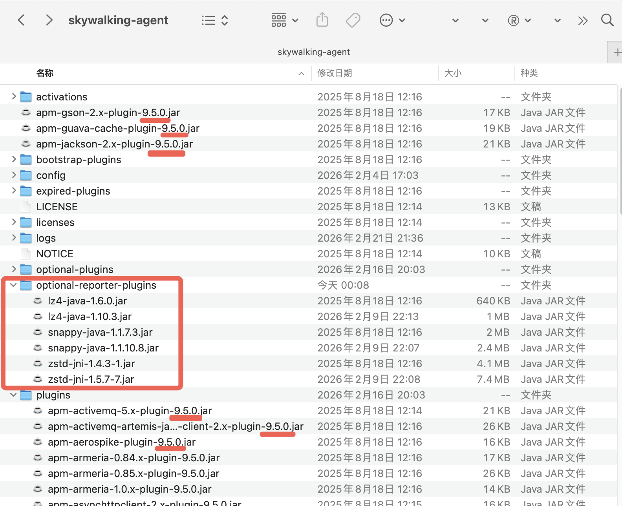The height and width of the screenshot is (506, 622).
Task: Click the config folder icon
Action: pos(26,175)
